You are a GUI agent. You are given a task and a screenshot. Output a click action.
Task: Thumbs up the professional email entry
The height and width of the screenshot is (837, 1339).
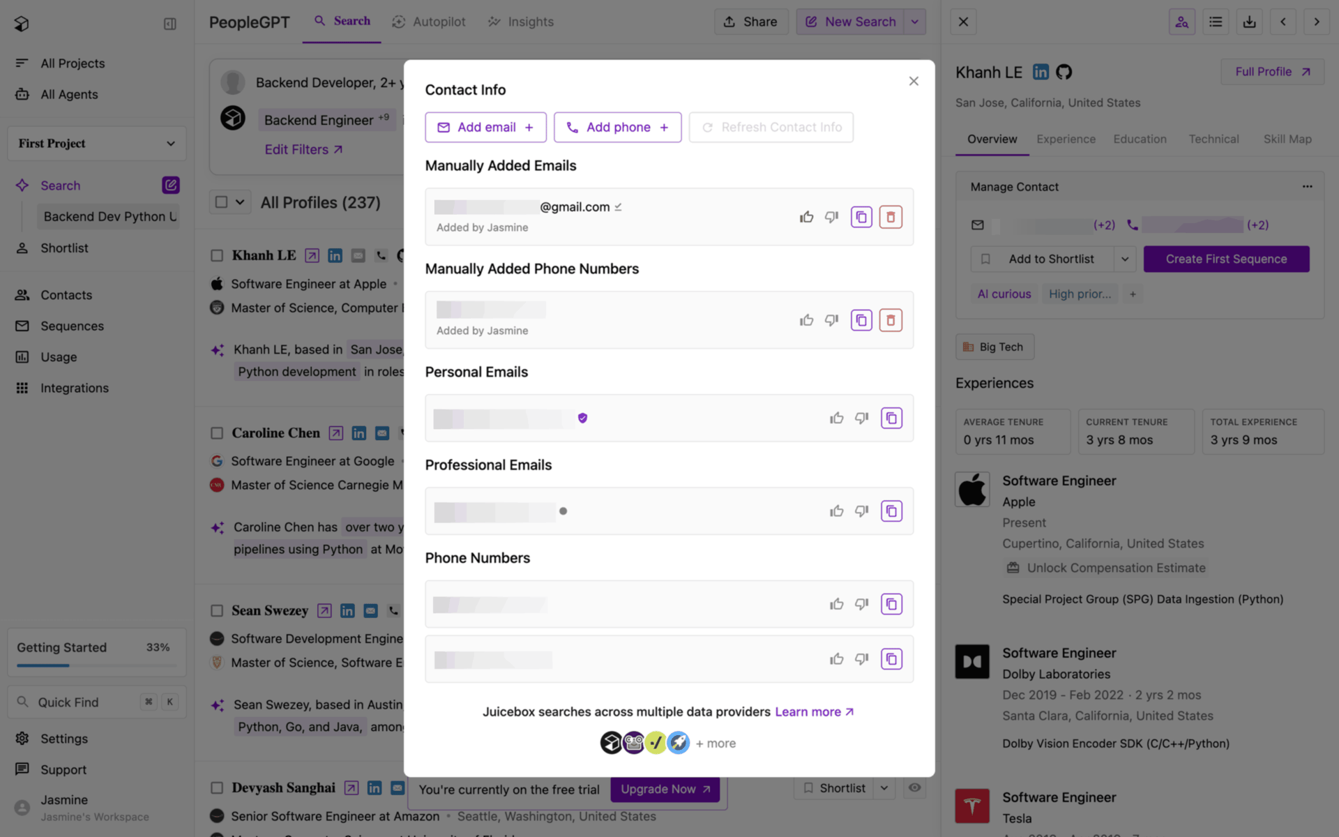point(837,511)
